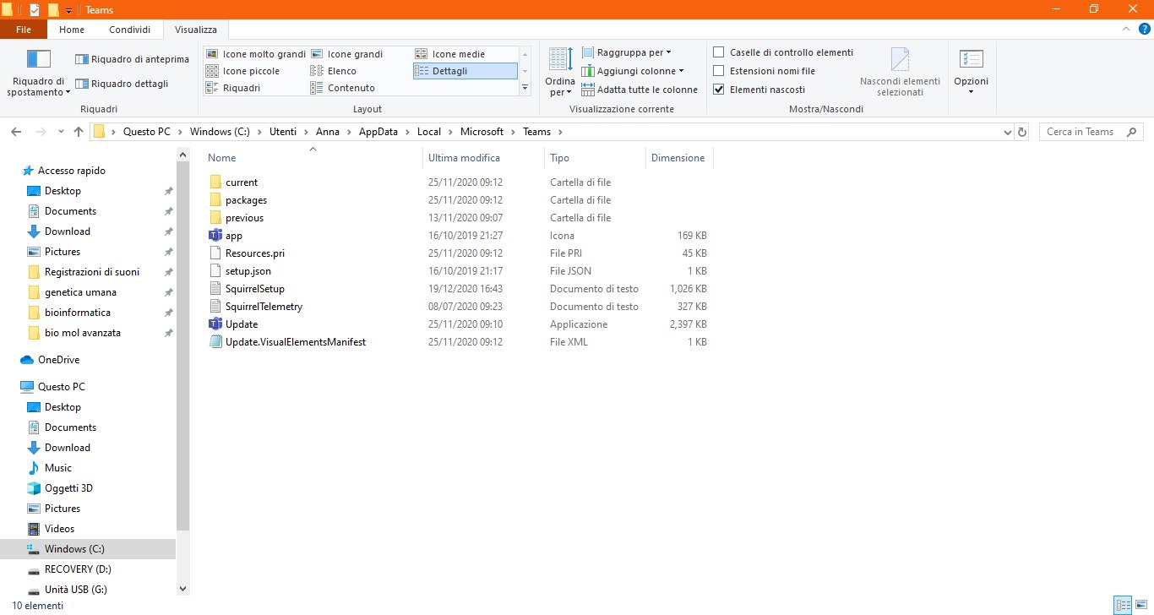1154x615 pixels.
Task: Toggle Riquadro di anteprima pane
Action: [132, 59]
